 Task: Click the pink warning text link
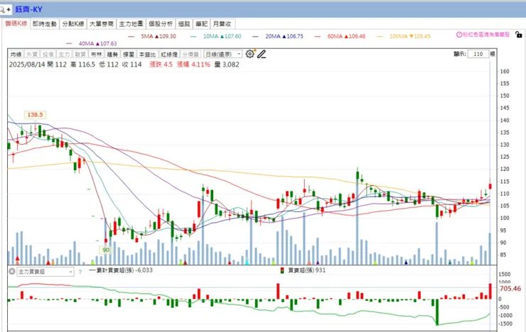pyautogui.click(x=485, y=35)
